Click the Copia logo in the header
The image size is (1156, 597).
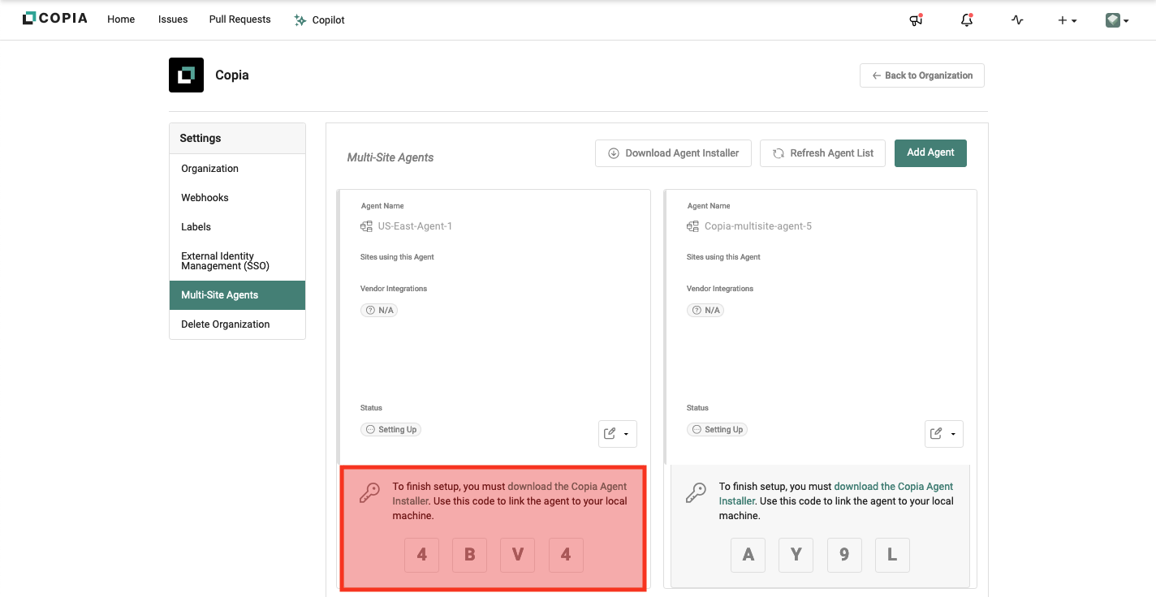pos(54,19)
